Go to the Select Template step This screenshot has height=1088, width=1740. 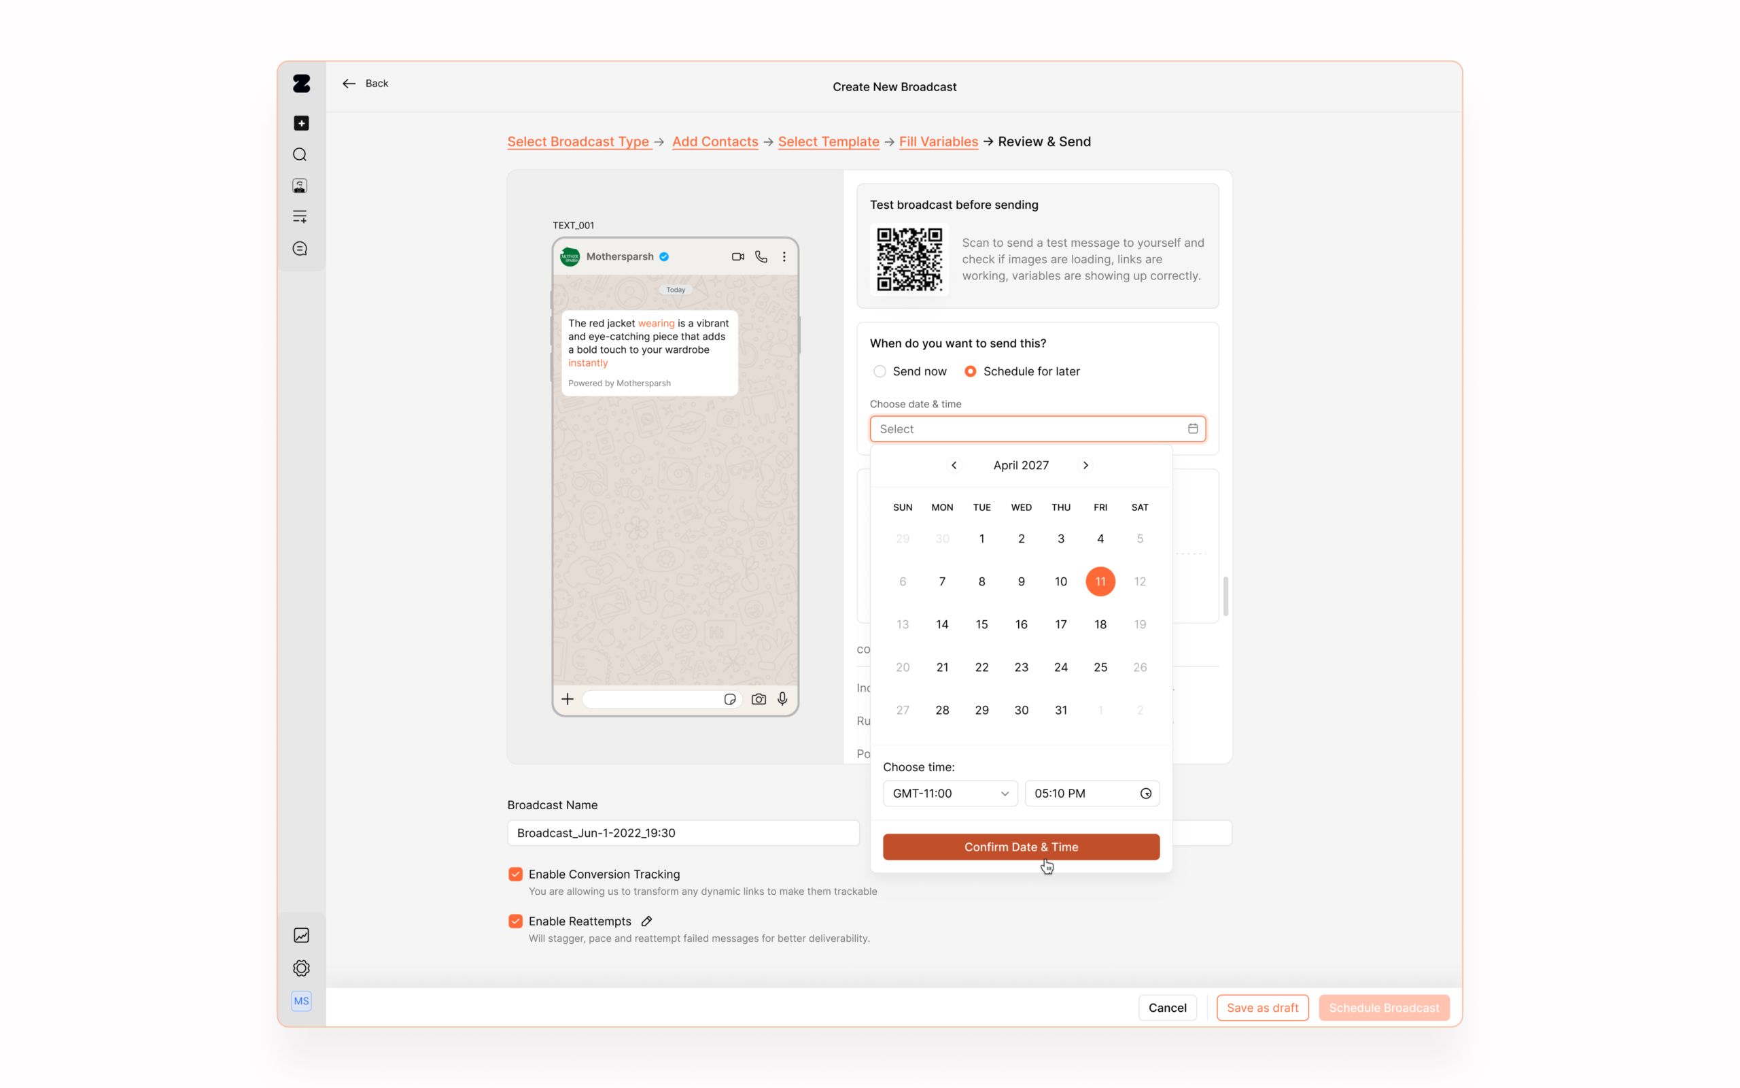point(829,141)
